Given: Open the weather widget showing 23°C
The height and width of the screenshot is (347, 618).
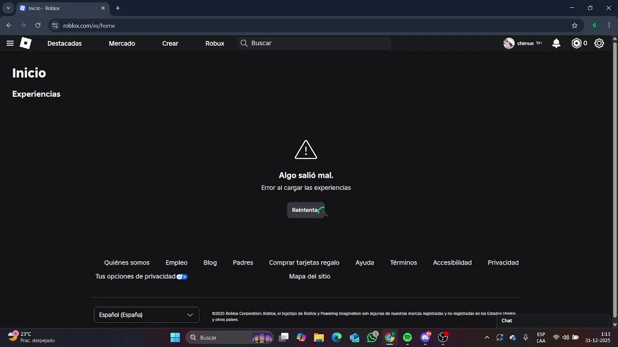Looking at the screenshot, I should pyautogui.click(x=32, y=337).
